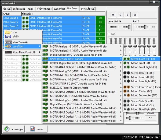
Task: Click speaker dots in Bus Group 16 row
Action: (x=25, y=80)
